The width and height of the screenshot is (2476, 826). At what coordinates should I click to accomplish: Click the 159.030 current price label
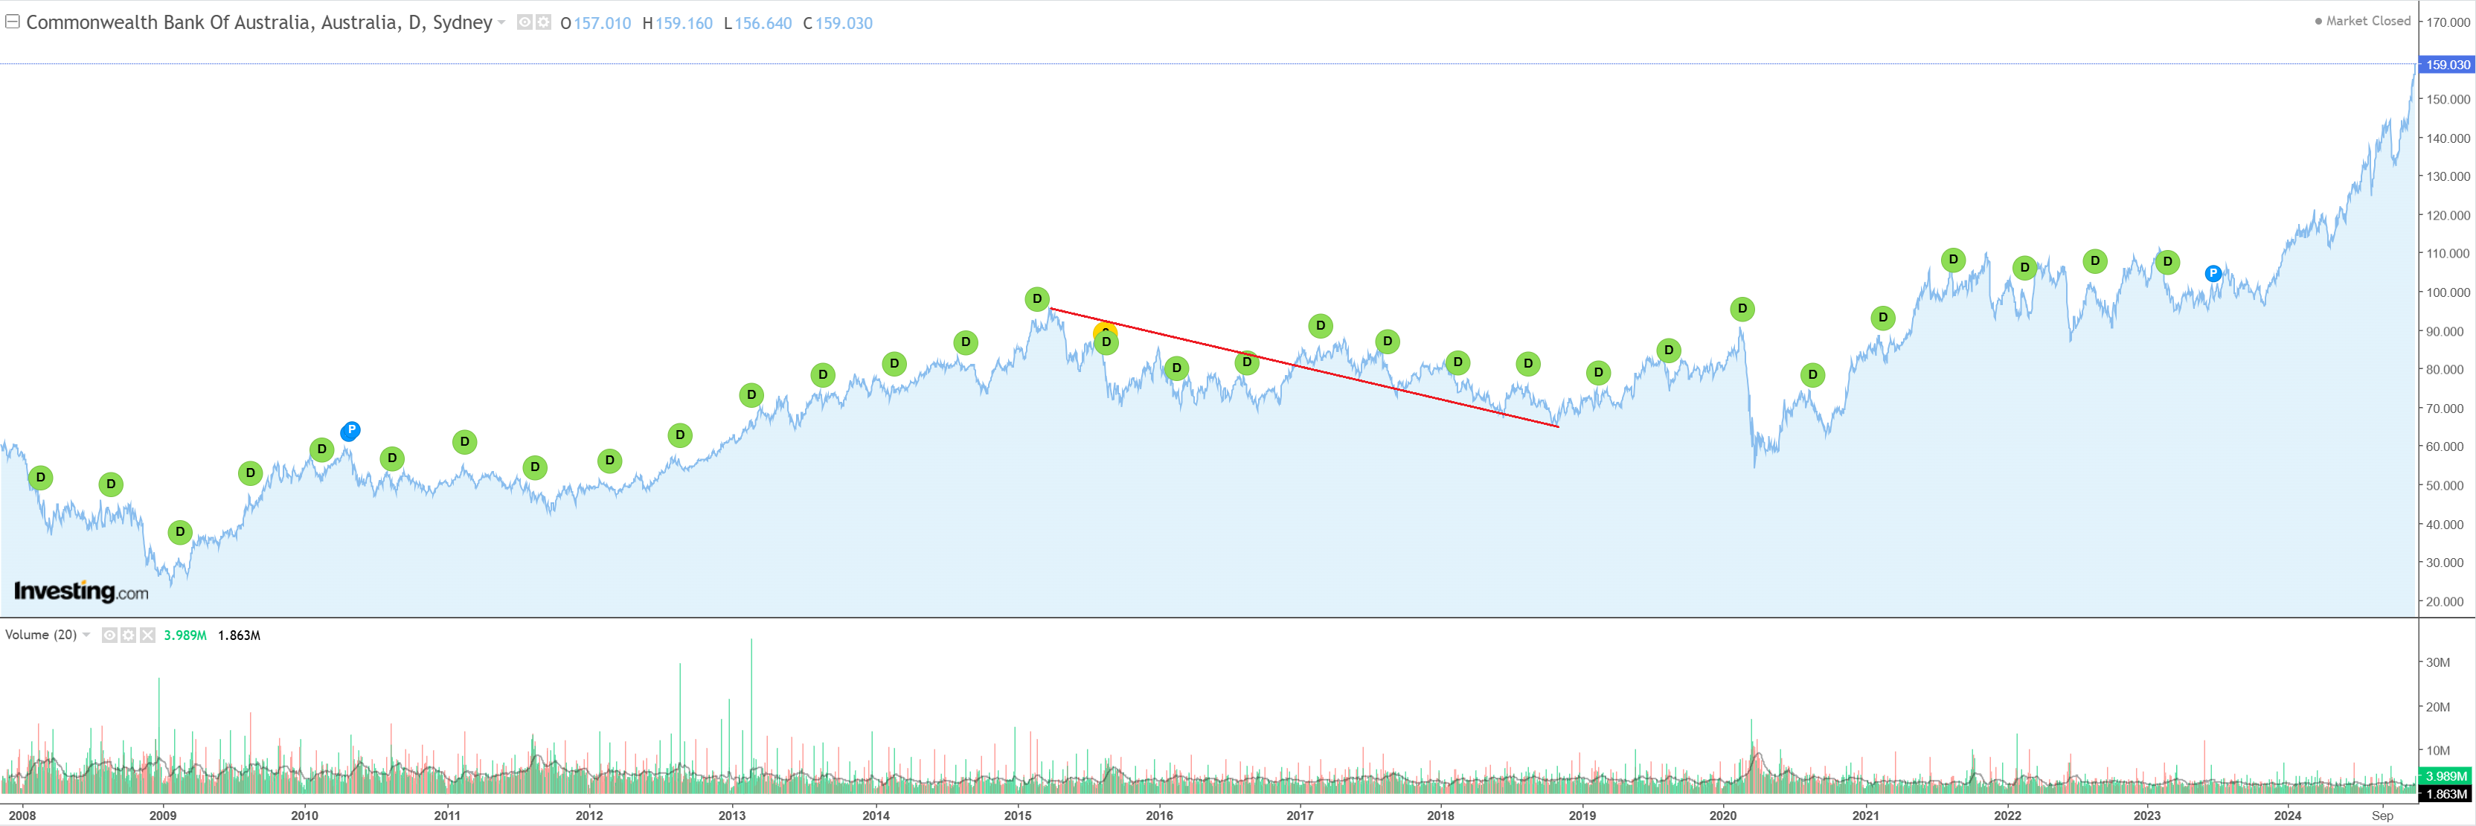click(x=2446, y=65)
